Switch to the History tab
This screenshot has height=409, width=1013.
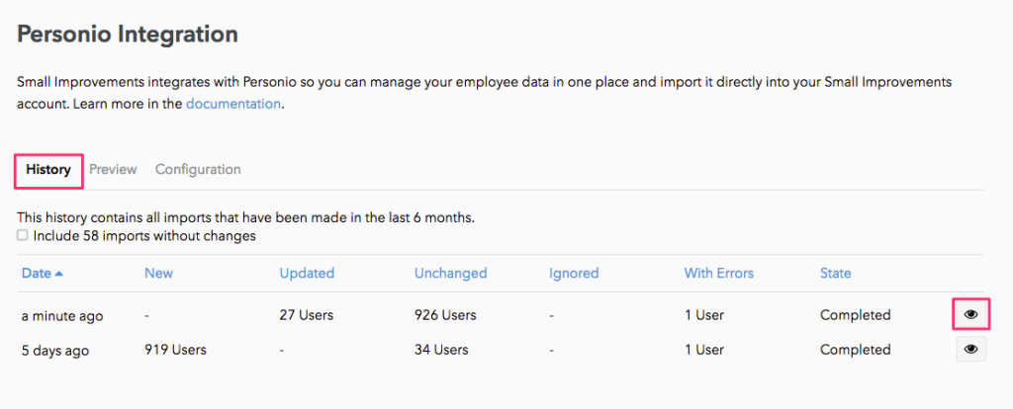coord(48,170)
